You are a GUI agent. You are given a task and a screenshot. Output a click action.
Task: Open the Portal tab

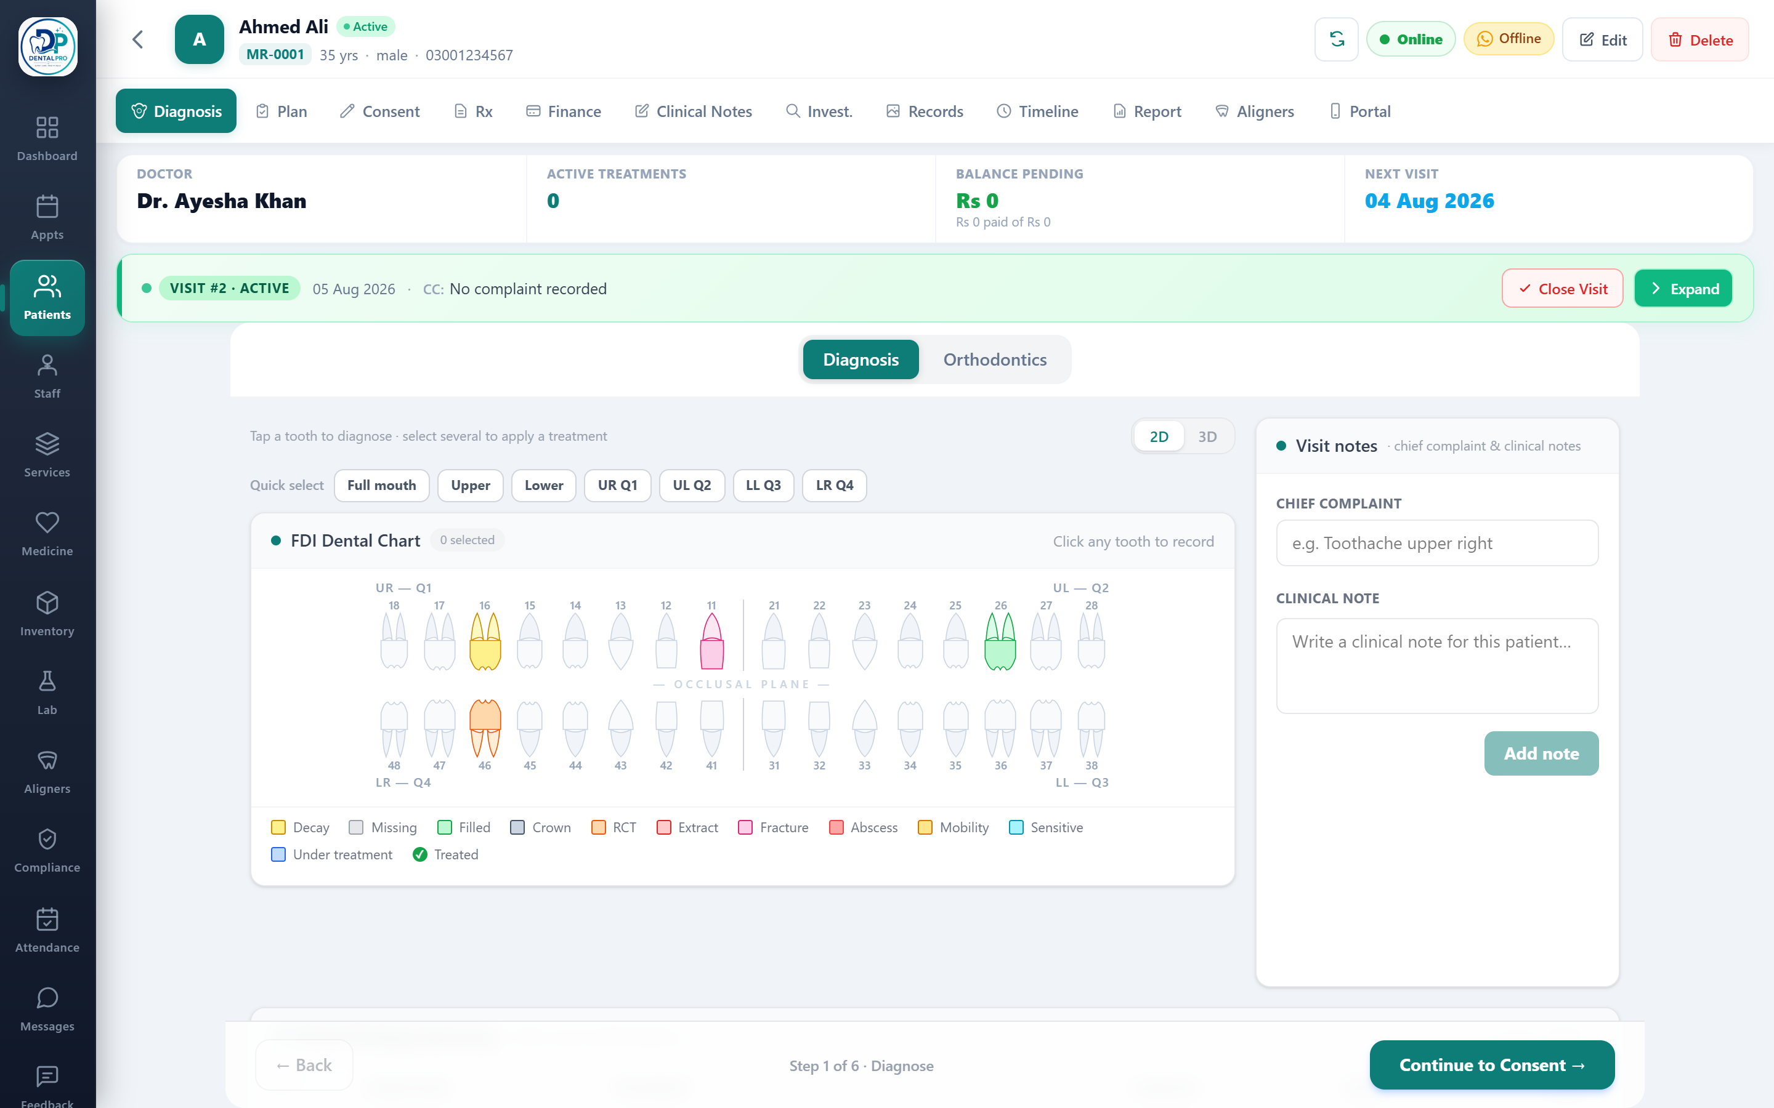(1360, 111)
